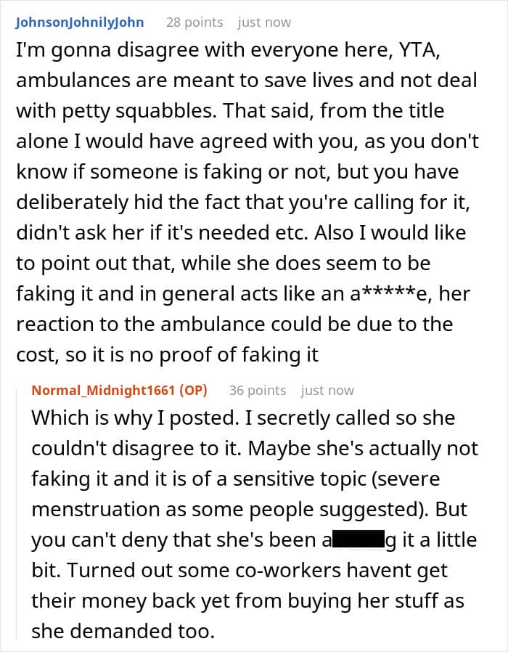The width and height of the screenshot is (508, 652).
Task: Click the word "ambulances" in the first comment
Action: pyautogui.click(x=73, y=81)
